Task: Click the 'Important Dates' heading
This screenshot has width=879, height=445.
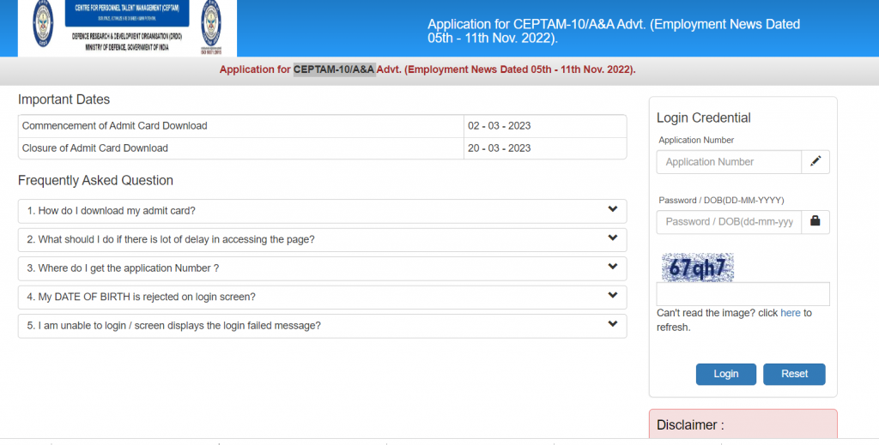Action: pos(64,99)
